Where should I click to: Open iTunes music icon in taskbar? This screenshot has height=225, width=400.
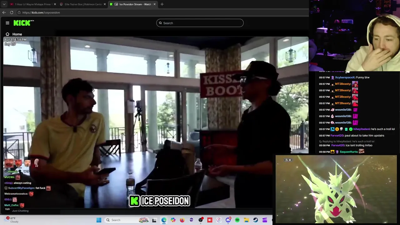[219, 220]
